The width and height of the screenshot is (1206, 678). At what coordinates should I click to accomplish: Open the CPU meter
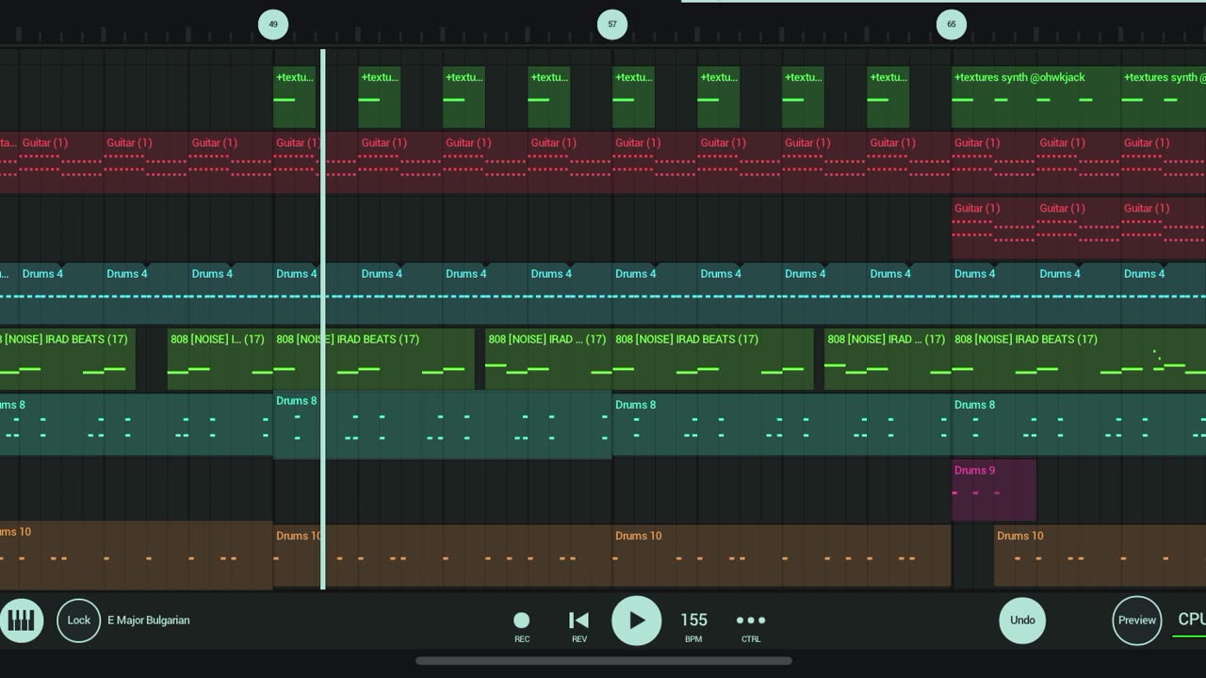pos(1191,622)
